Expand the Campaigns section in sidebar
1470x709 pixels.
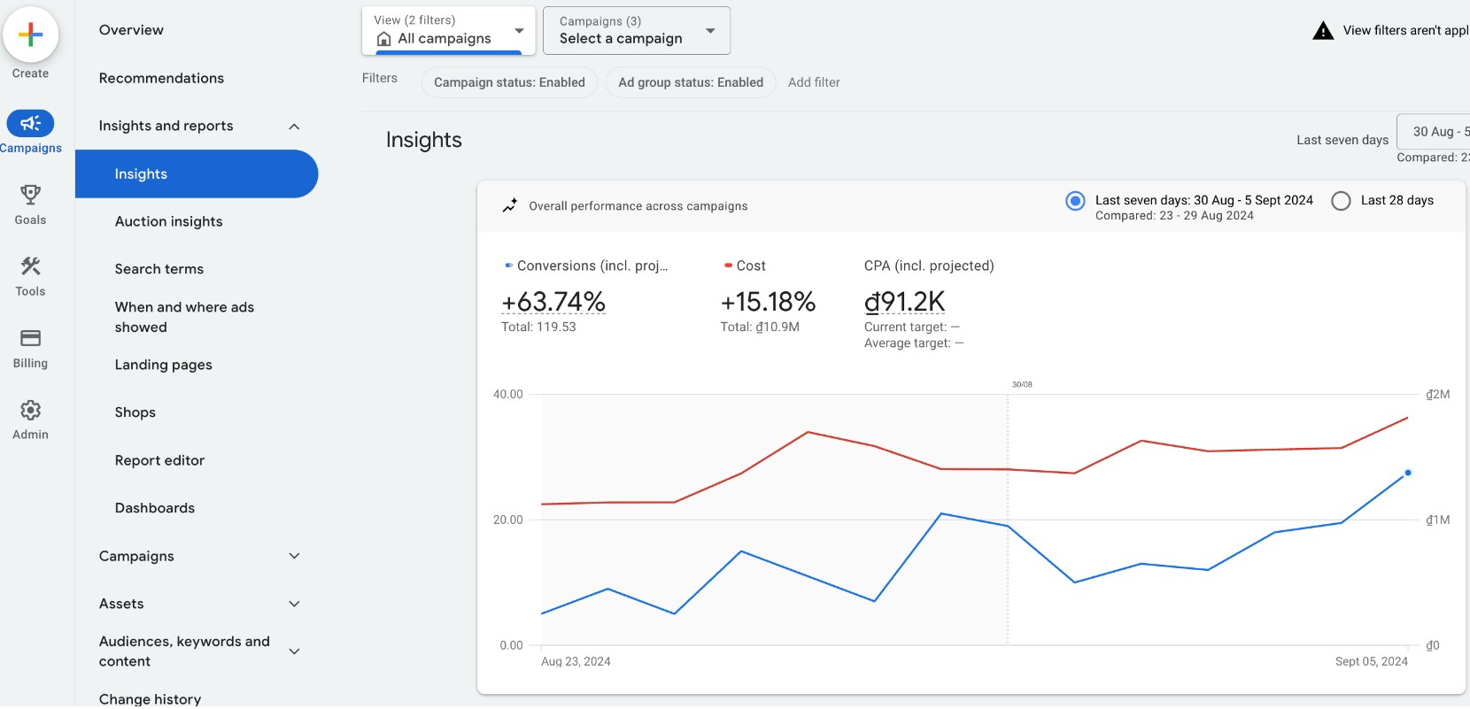[x=294, y=556]
